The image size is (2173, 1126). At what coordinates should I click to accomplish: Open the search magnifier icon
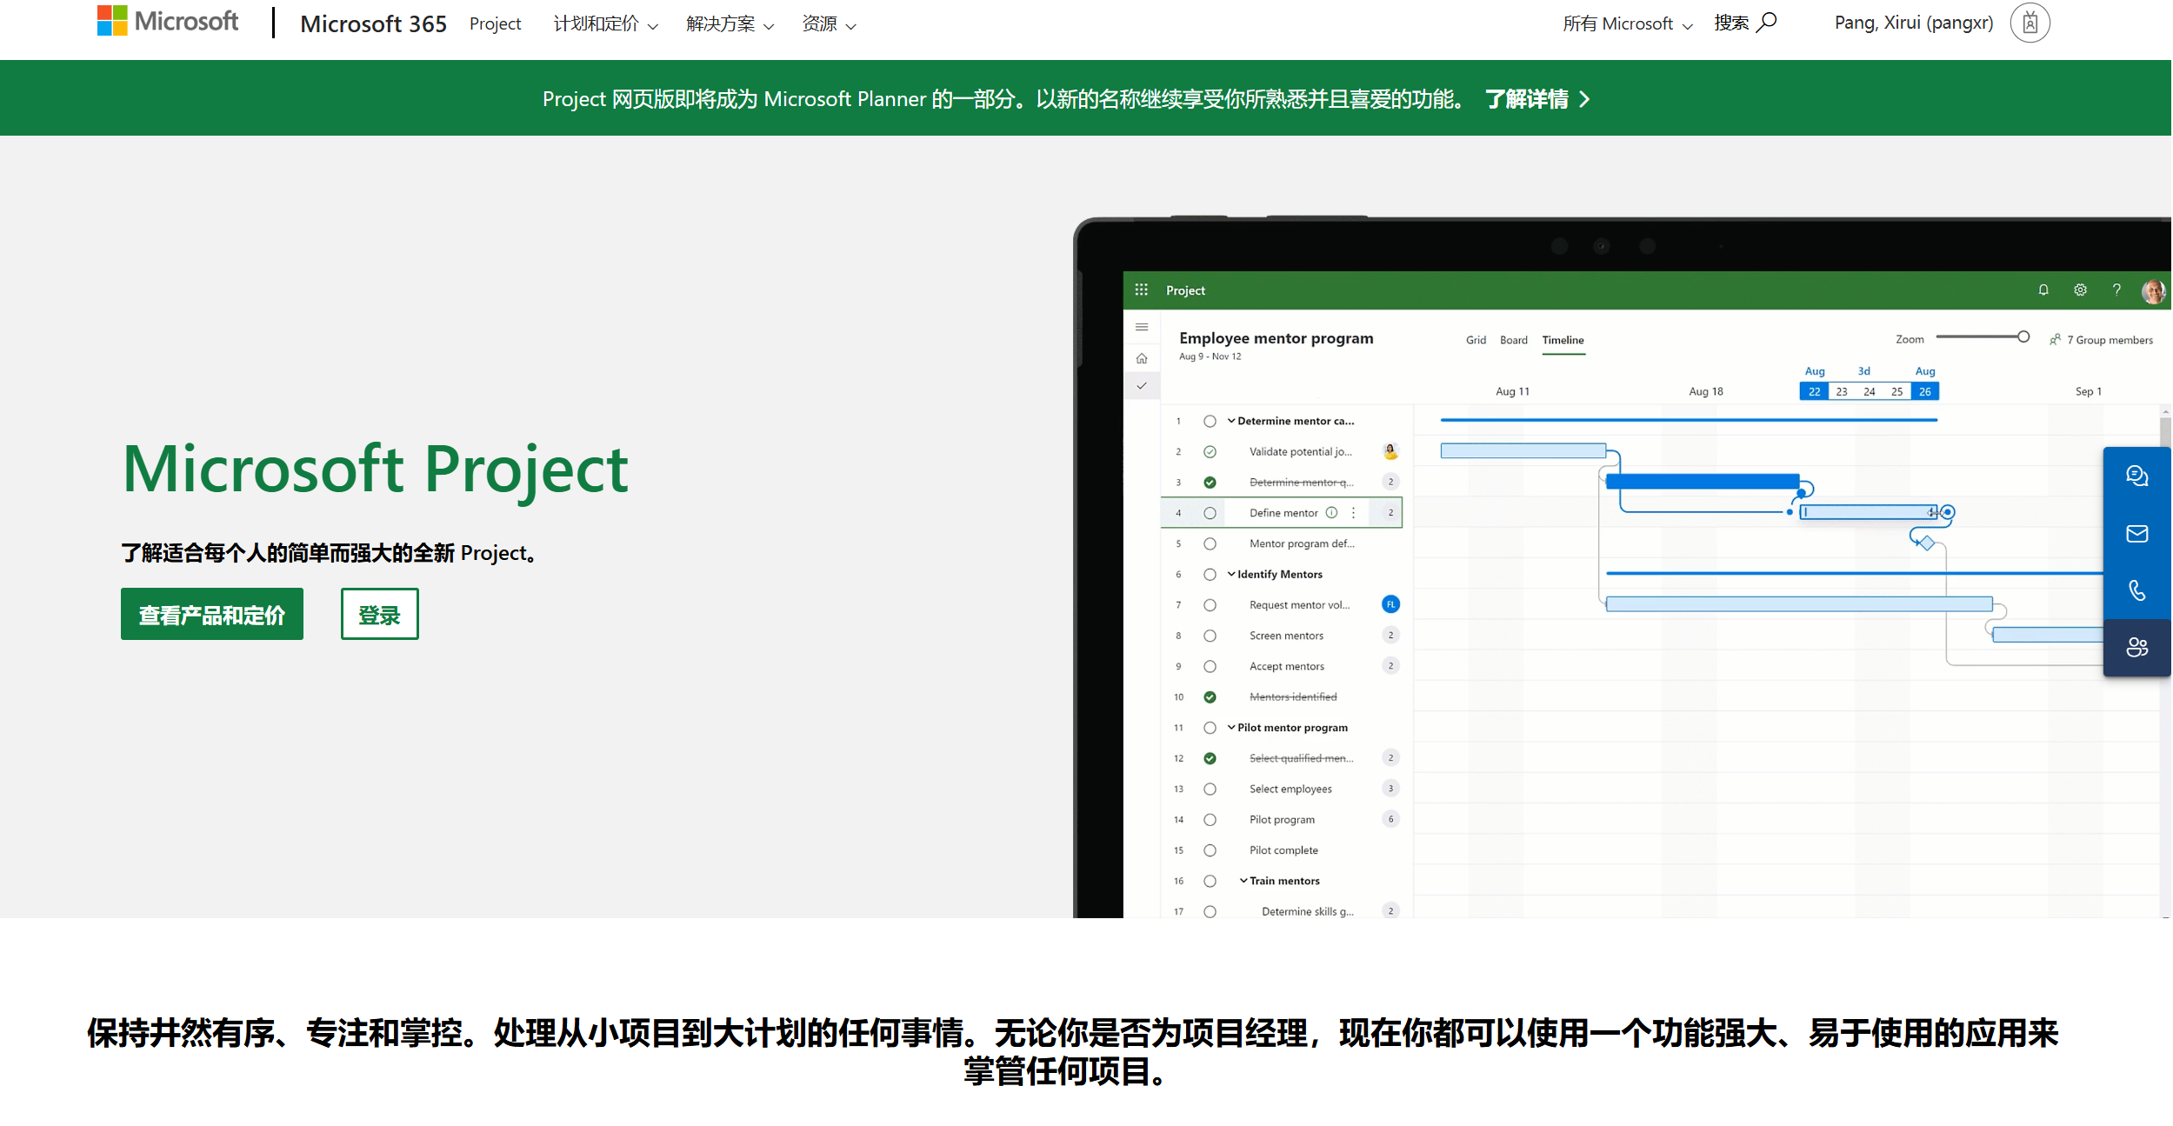pos(1766,23)
